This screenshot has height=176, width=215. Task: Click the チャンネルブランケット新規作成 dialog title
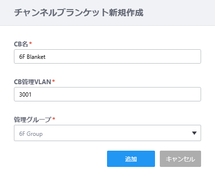click(x=79, y=12)
